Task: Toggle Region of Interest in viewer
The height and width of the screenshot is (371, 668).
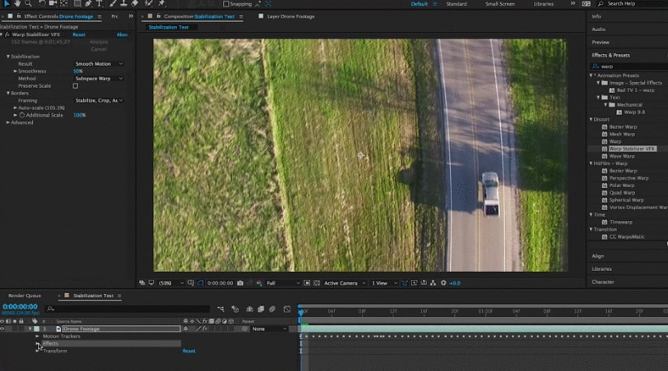Action: 307,283
